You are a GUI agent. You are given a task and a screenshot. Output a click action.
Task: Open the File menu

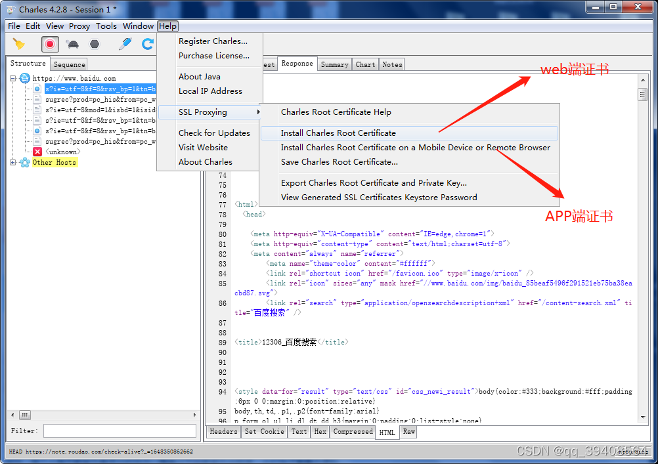(14, 26)
